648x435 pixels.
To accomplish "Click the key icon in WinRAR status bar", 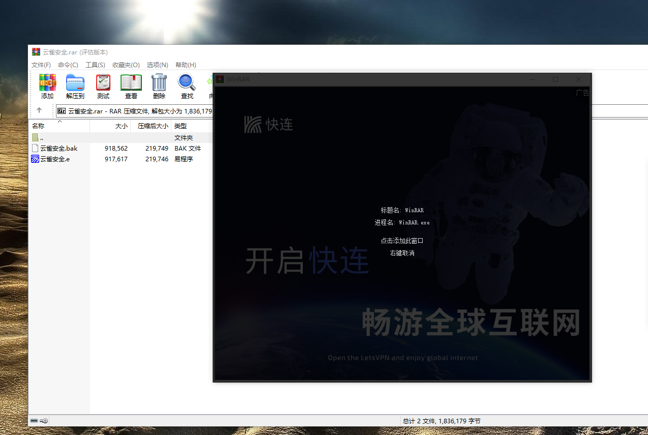I will point(44,421).
